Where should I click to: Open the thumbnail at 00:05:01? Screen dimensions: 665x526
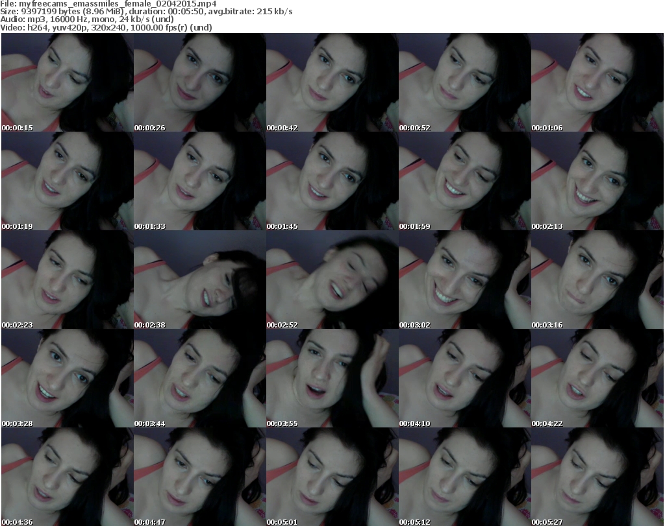click(332, 477)
